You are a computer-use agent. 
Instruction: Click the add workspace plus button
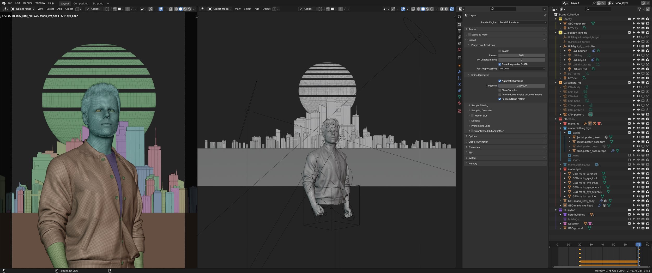tap(108, 3)
